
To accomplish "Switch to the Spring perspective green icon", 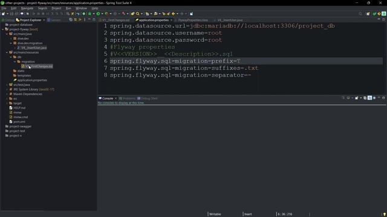I will [x=374, y=14].
